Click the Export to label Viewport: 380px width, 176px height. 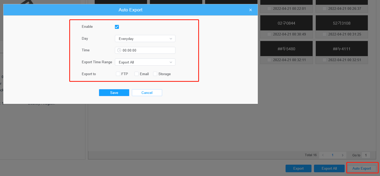[89, 74]
